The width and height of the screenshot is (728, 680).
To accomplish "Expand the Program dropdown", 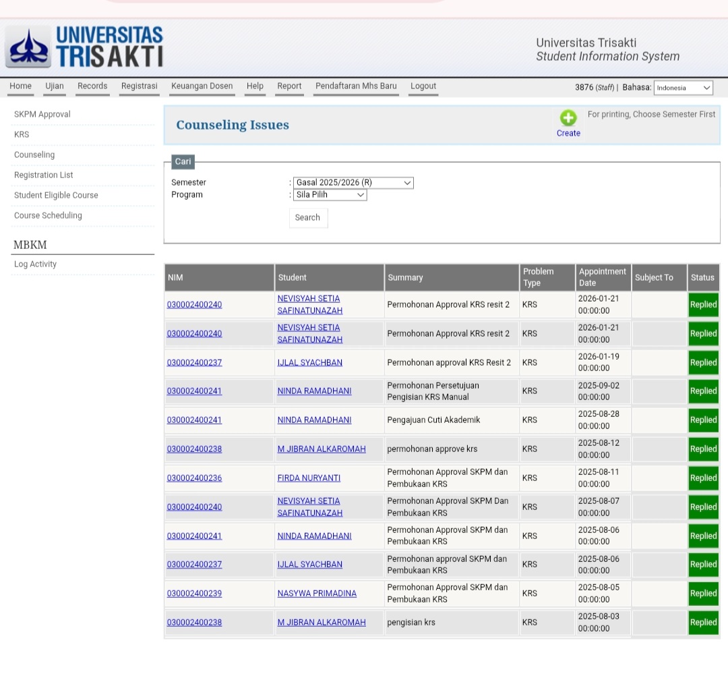I will coord(330,195).
